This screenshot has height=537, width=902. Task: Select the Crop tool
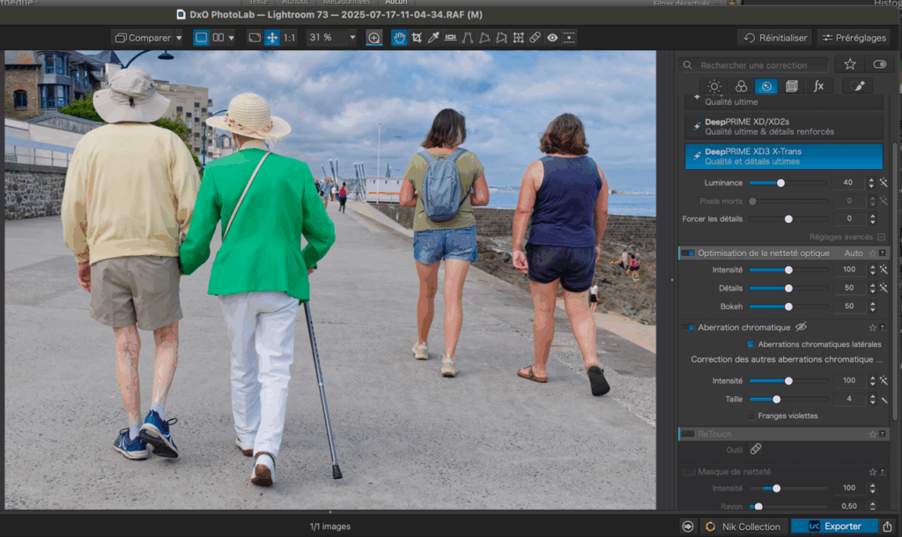pyautogui.click(x=417, y=38)
